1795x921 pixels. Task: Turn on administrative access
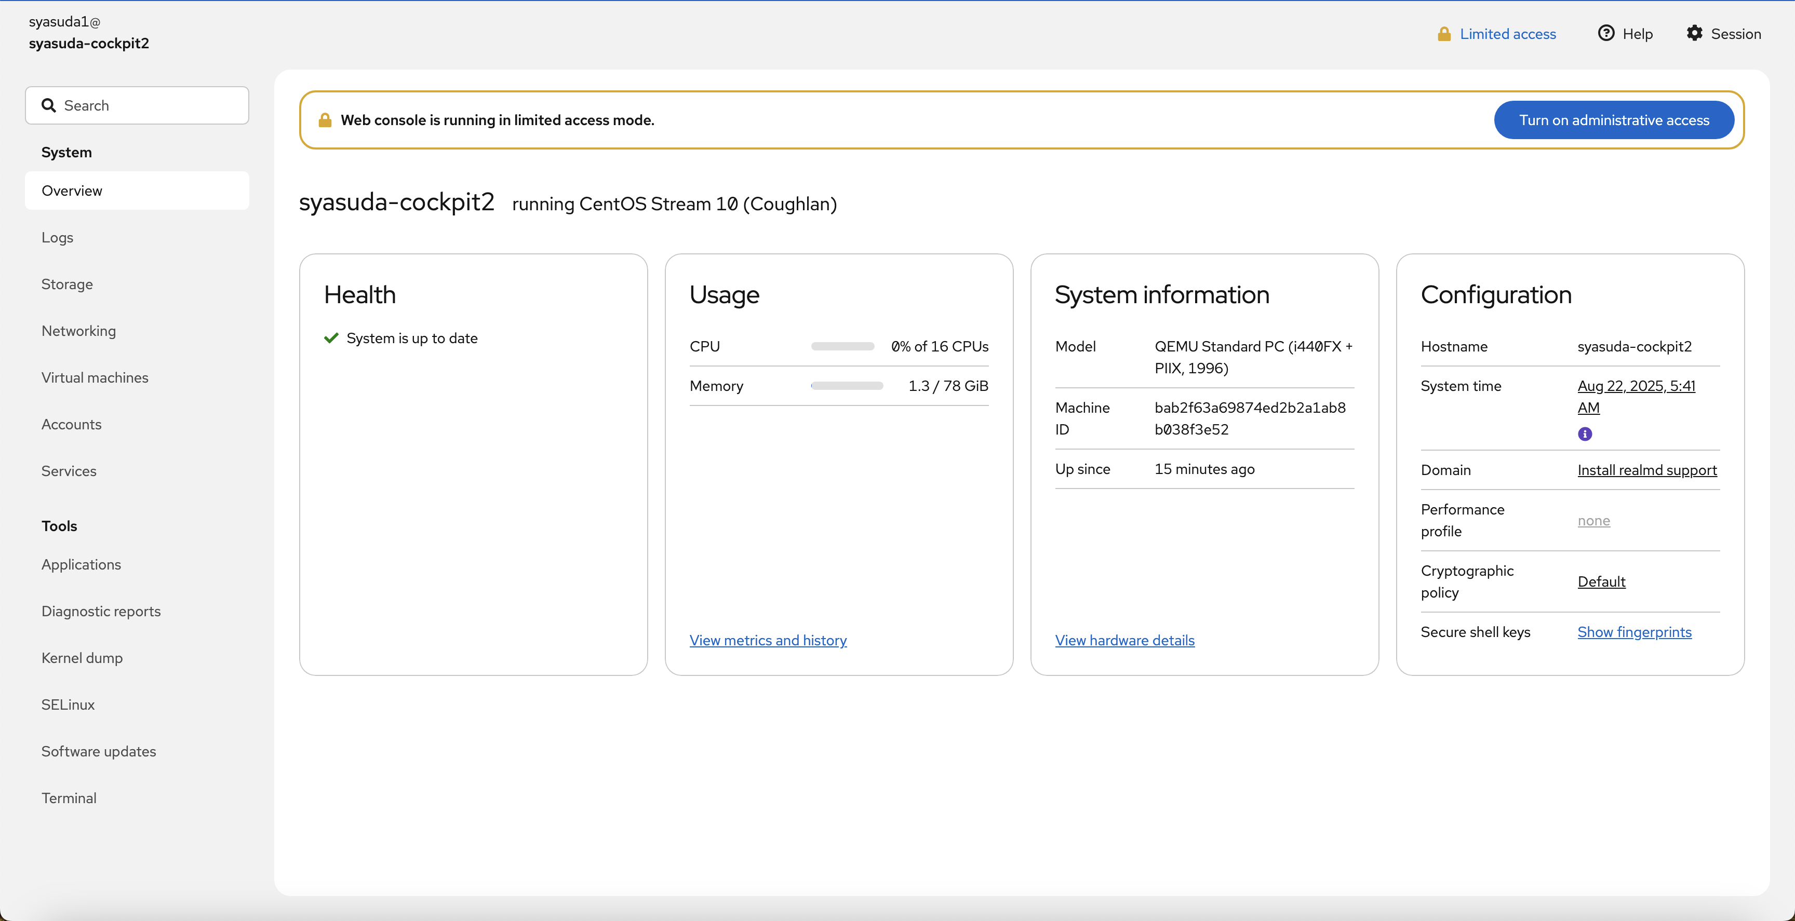pyautogui.click(x=1613, y=120)
